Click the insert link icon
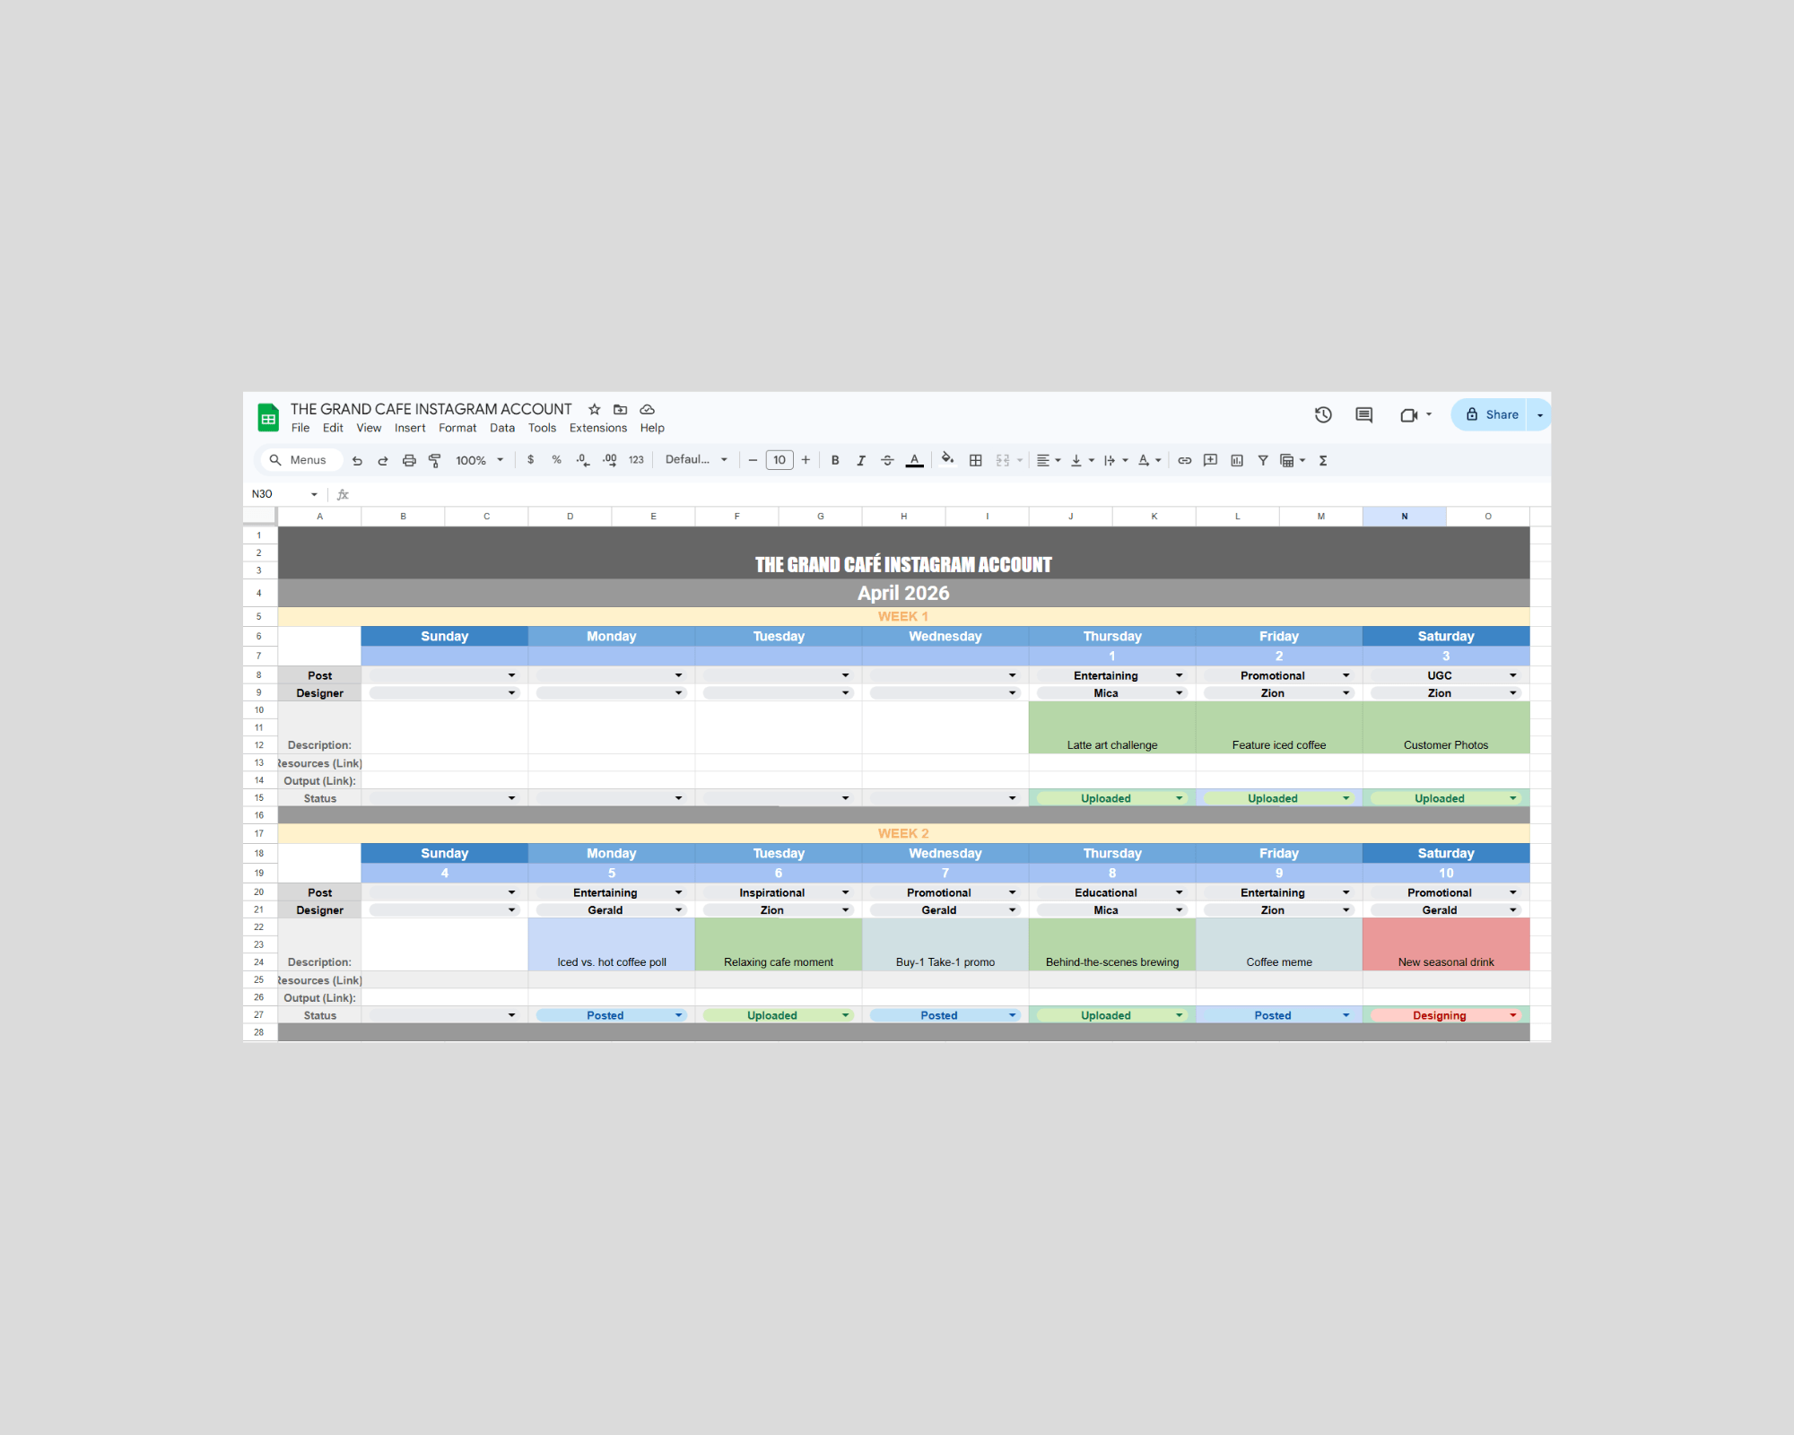 (x=1184, y=460)
